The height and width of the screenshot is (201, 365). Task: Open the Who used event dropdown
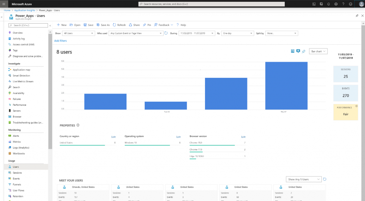136,33
